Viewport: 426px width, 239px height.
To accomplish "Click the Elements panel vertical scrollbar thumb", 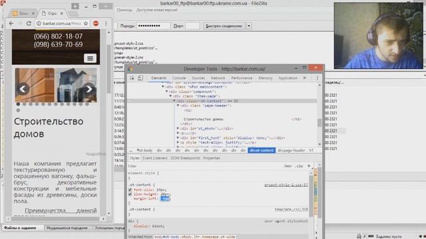I will tap(319, 122).
